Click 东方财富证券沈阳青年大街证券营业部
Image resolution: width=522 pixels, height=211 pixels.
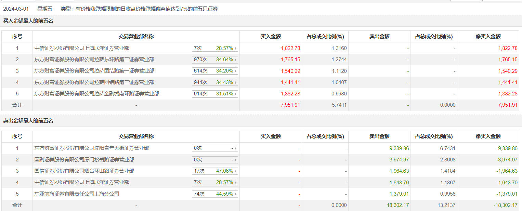92,148
